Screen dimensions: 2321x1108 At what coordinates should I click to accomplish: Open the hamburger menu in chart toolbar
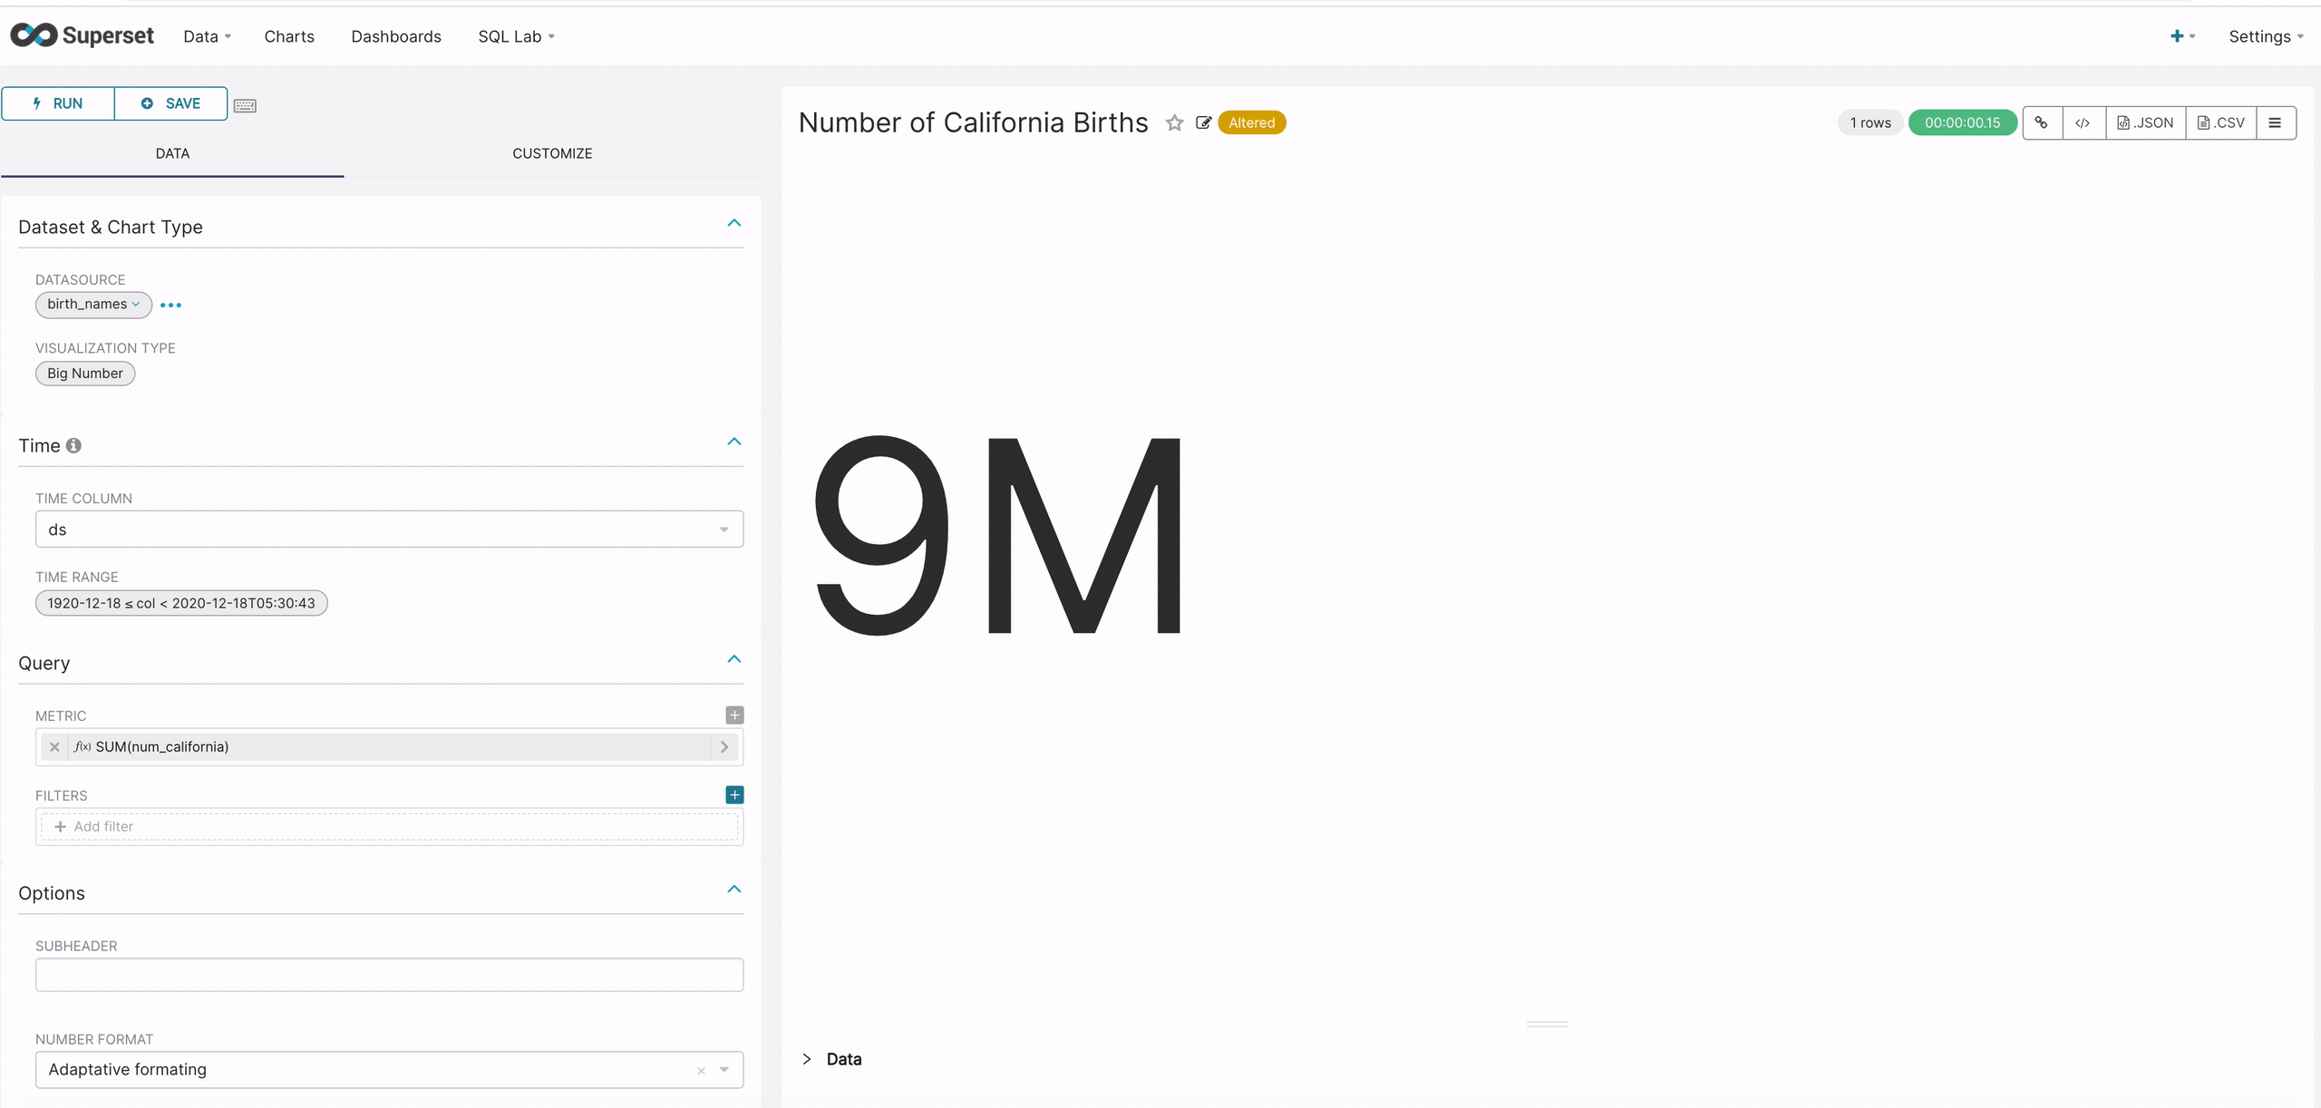(x=2275, y=122)
